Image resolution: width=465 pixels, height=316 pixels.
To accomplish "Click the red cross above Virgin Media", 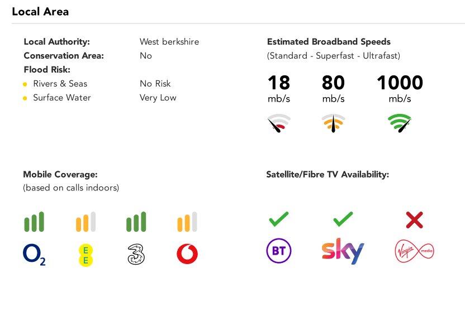I will point(414,220).
